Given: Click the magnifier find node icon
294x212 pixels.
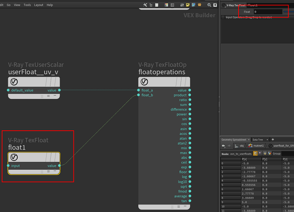Looking at the screenshot, I should (x=209, y=5).
